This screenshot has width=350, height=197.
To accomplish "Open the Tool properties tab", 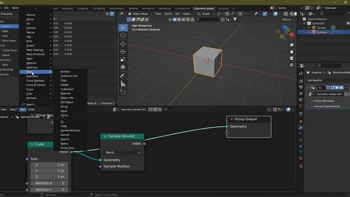I will tap(301, 73).
